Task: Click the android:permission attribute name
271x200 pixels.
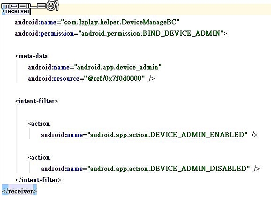Action: tap(45, 33)
